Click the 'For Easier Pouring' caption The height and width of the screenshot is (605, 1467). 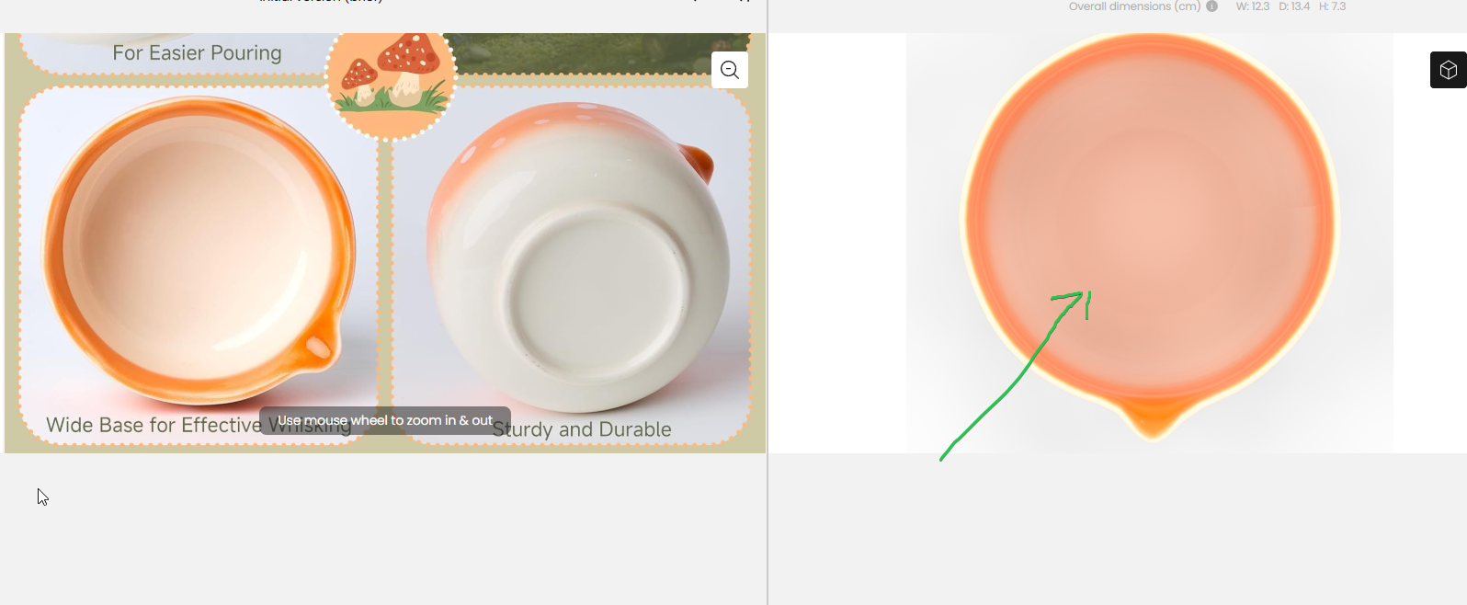click(x=197, y=53)
